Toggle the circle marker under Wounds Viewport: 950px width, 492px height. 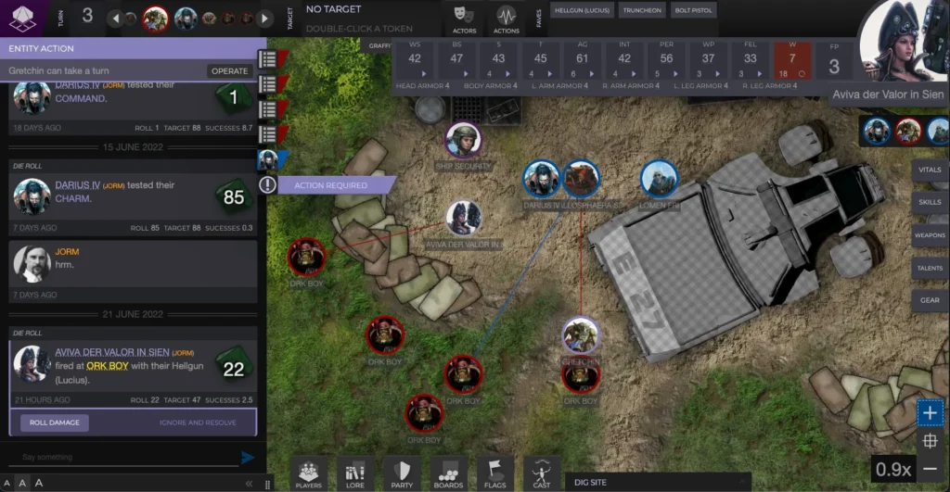tap(802, 74)
